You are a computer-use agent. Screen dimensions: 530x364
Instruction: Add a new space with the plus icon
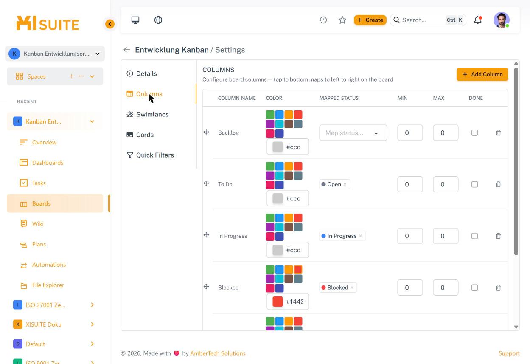(x=71, y=76)
